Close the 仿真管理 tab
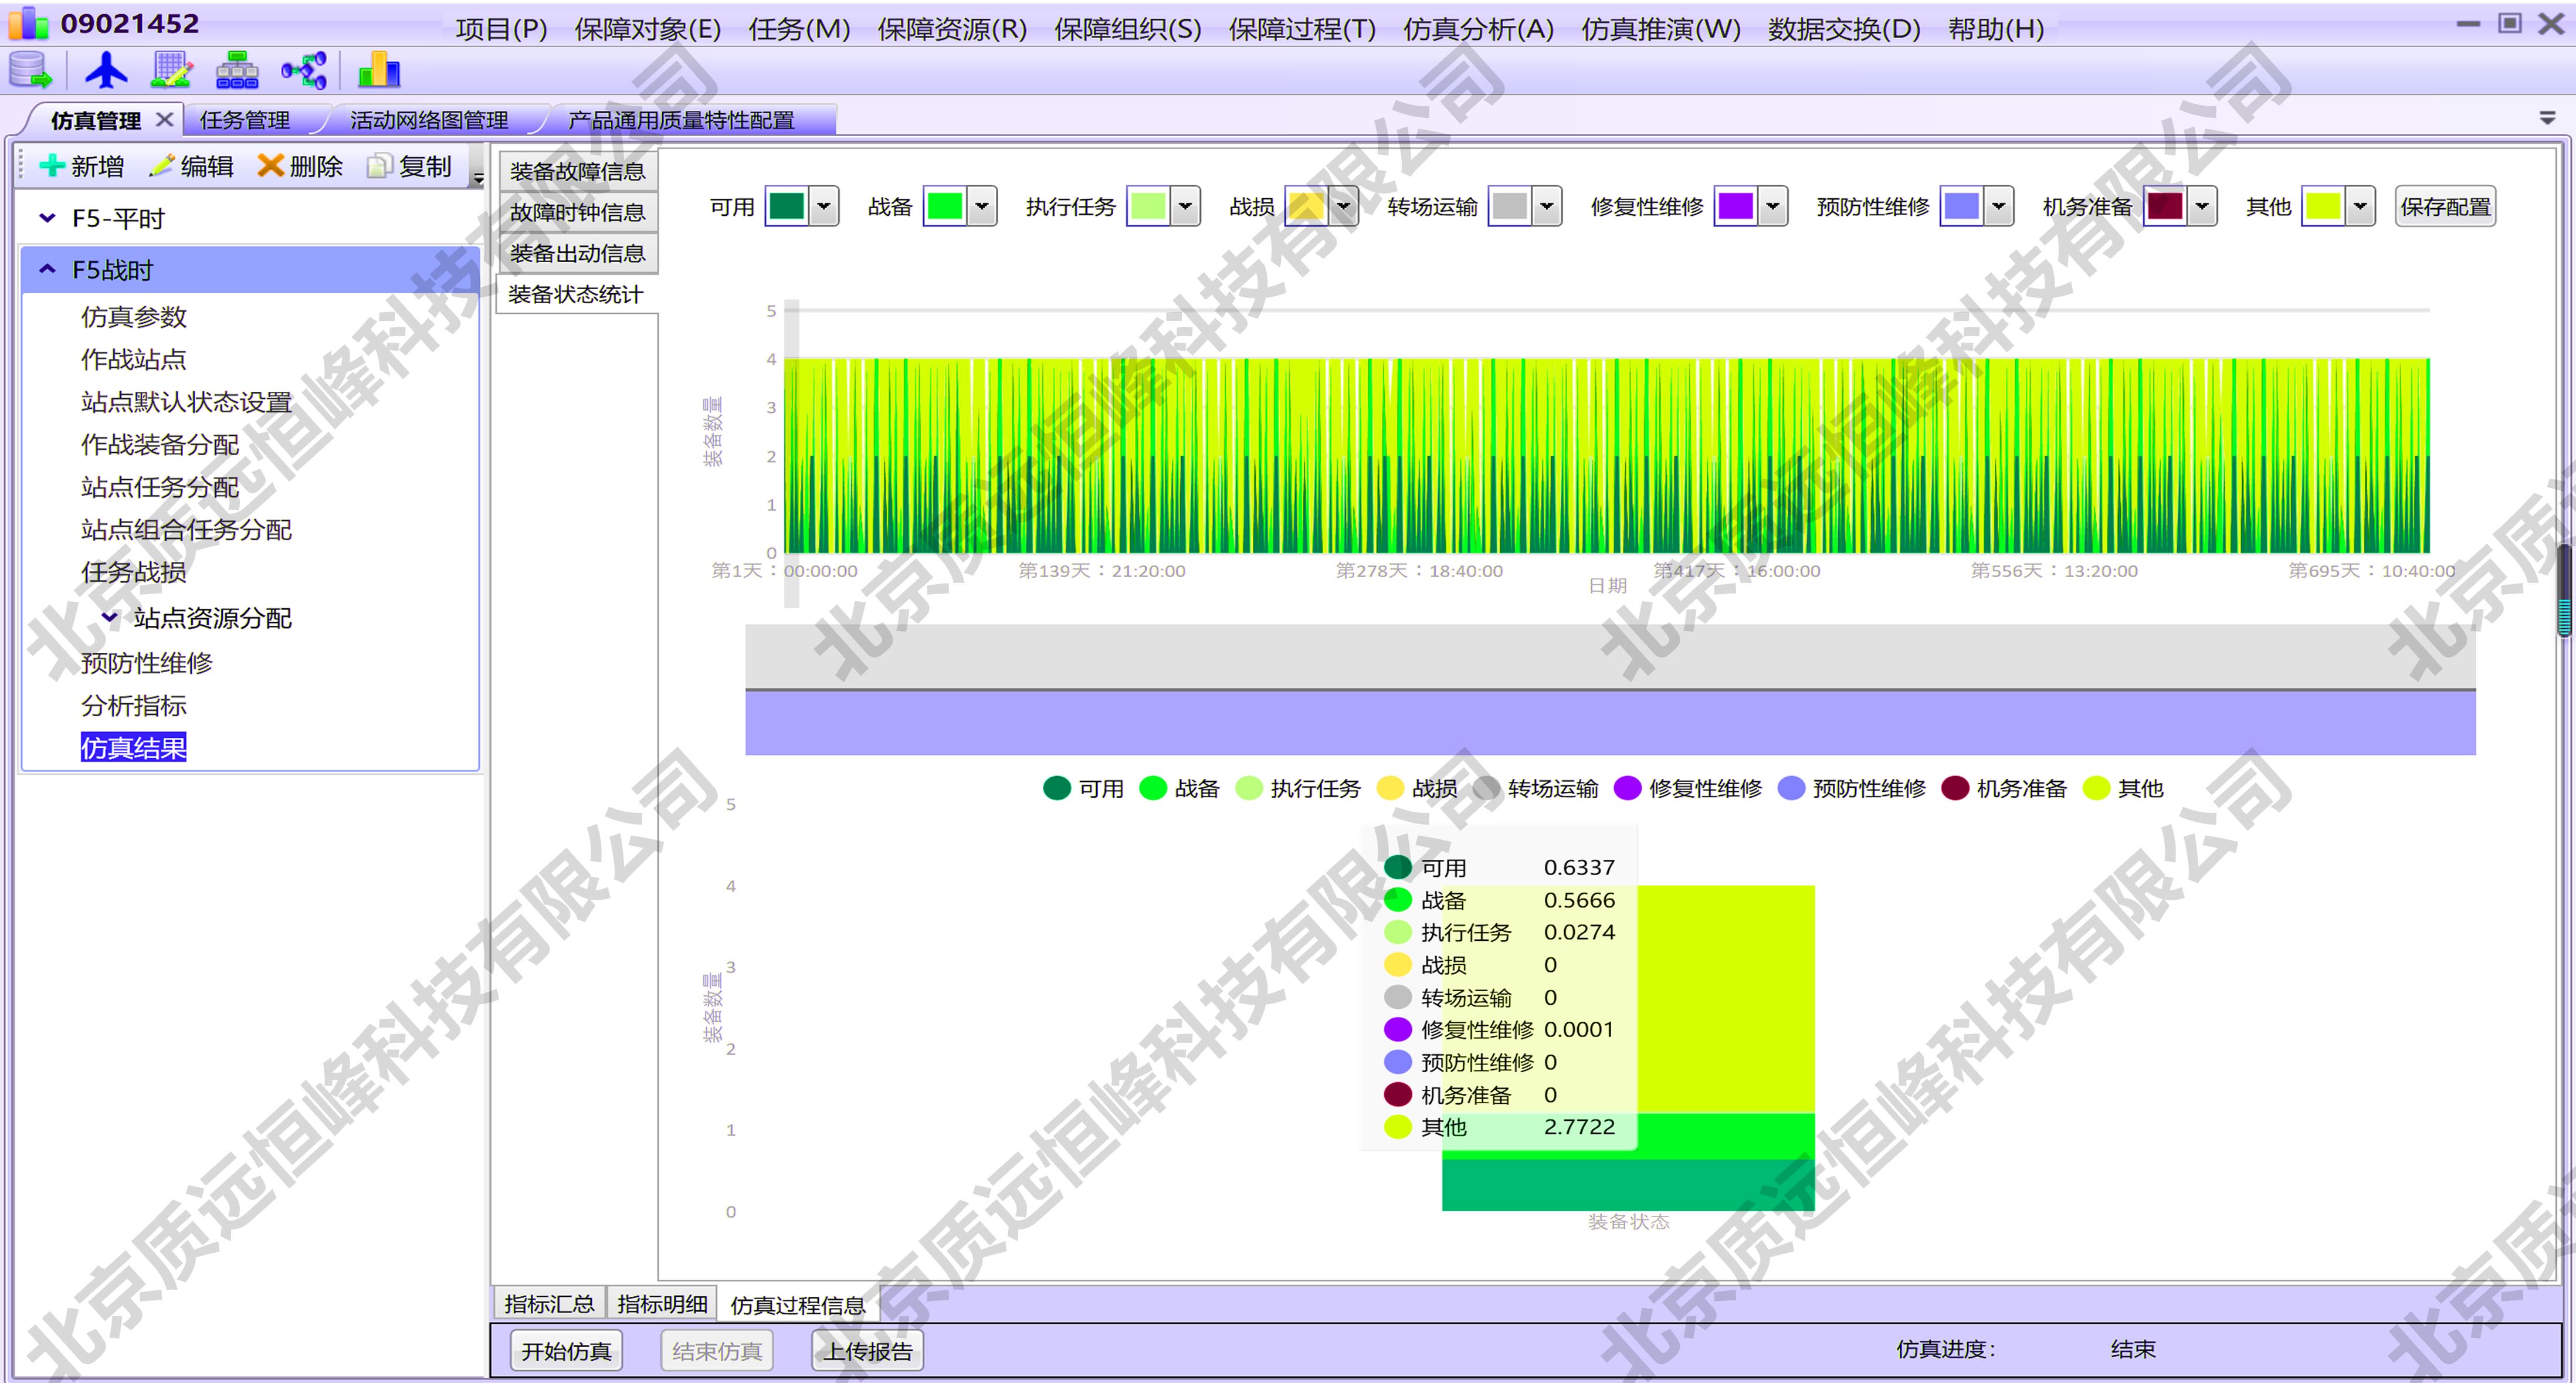Image resolution: width=2576 pixels, height=1383 pixels. pyautogui.click(x=165, y=120)
